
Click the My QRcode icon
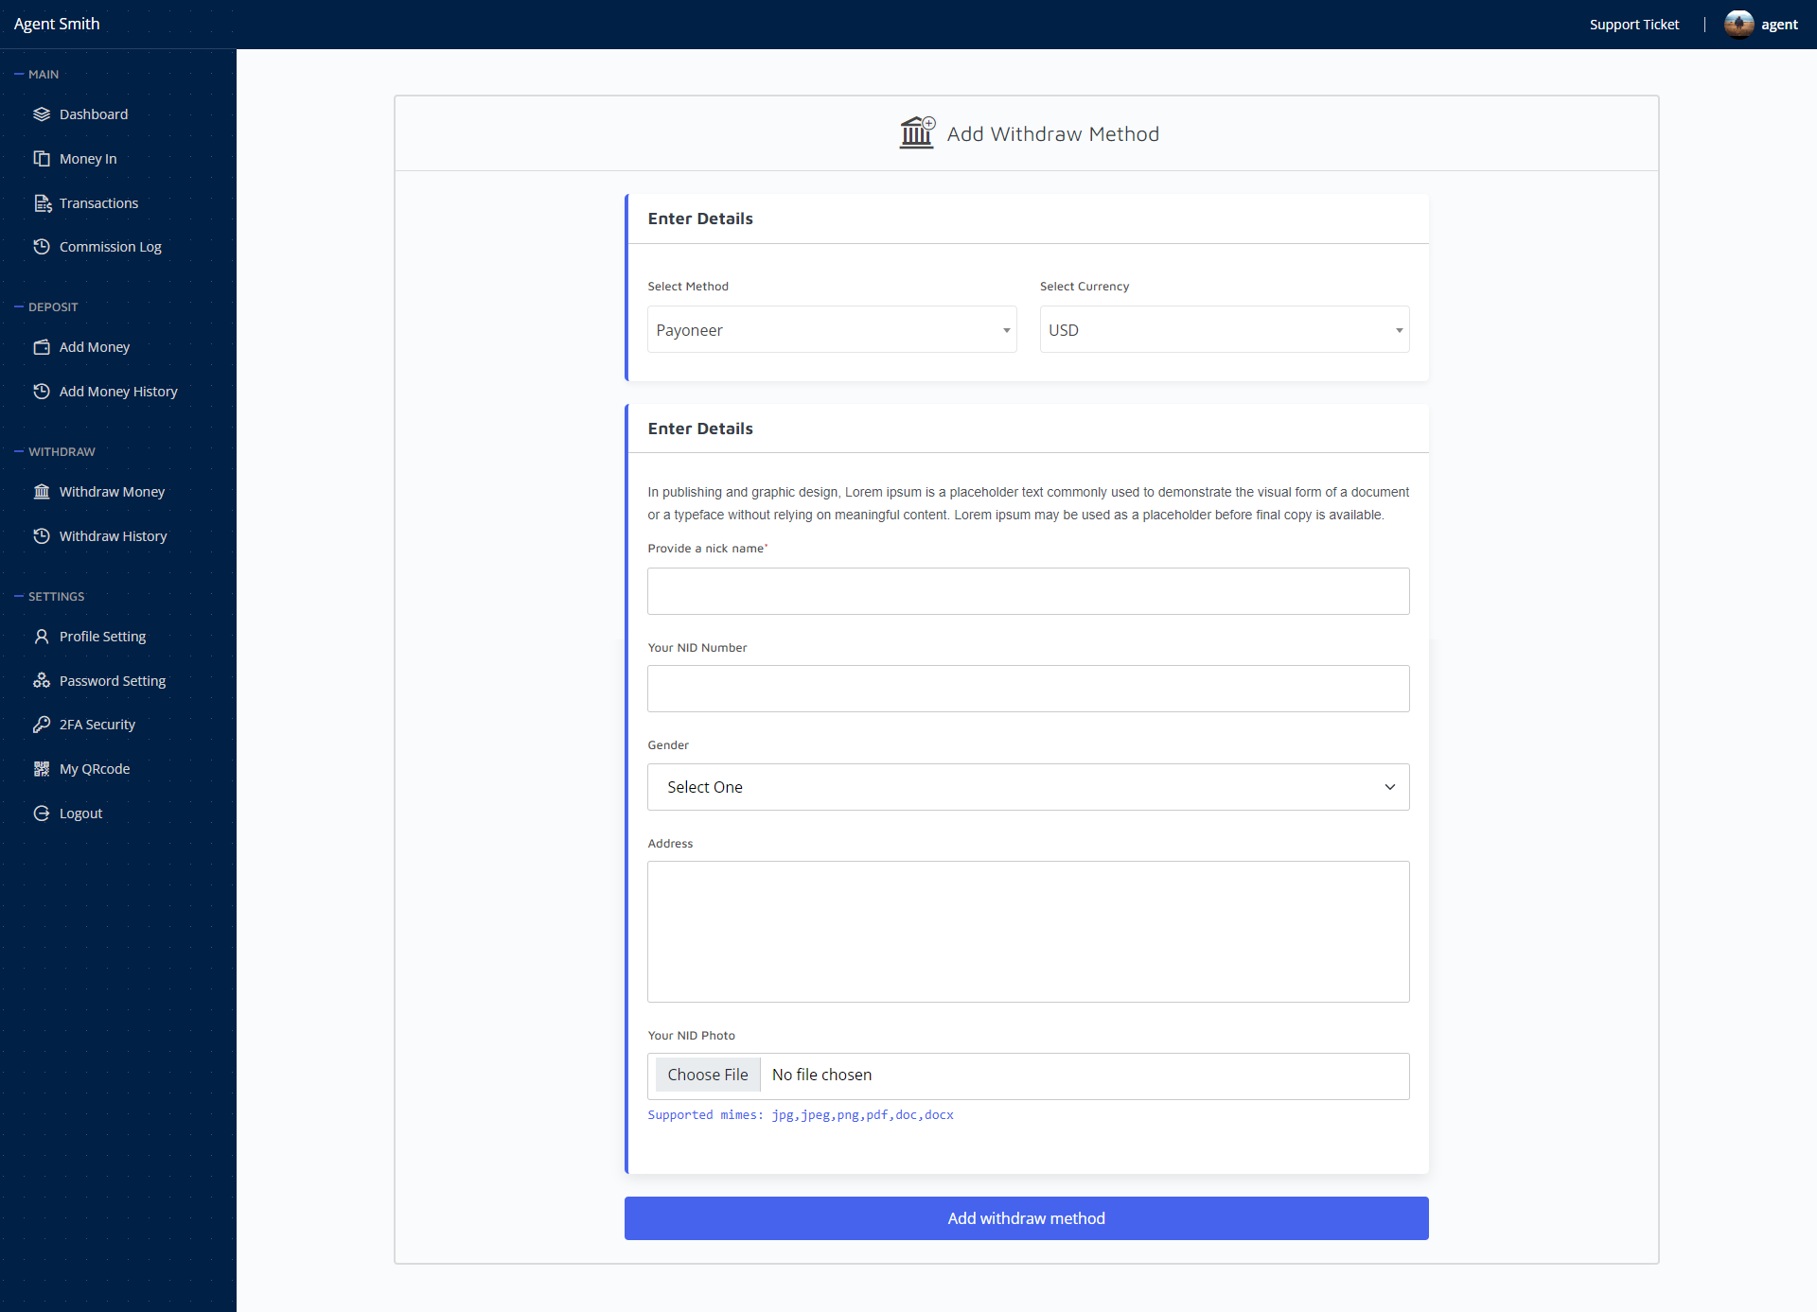point(42,769)
